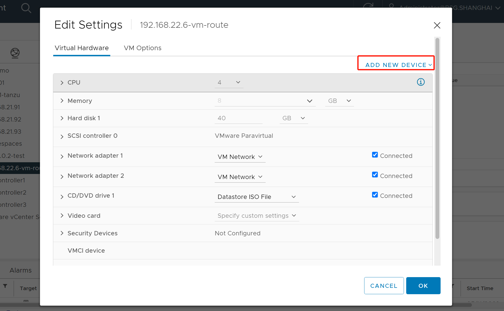Click the Start Time column header
This screenshot has height=311, width=504.
(480, 288)
